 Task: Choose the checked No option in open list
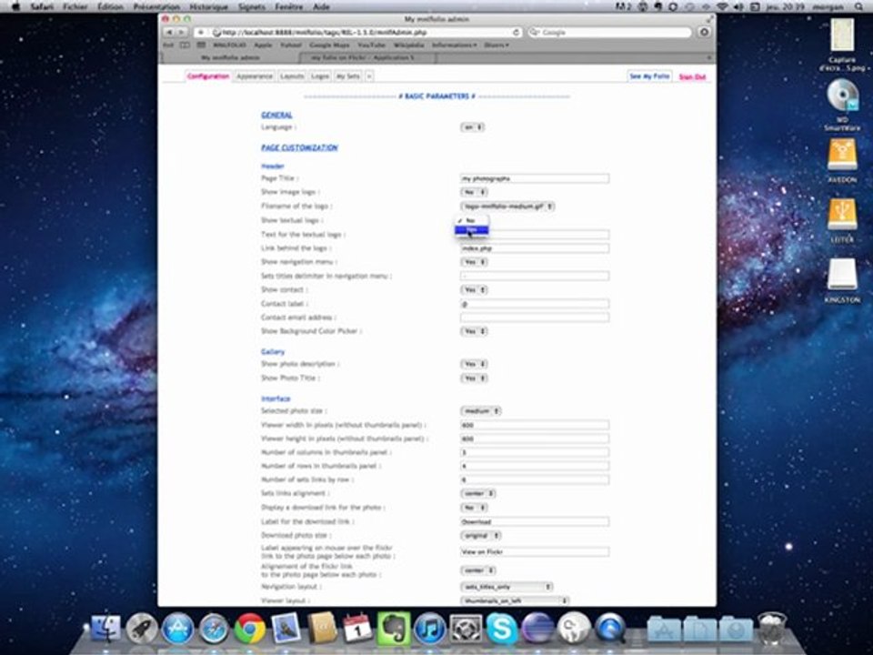point(472,220)
